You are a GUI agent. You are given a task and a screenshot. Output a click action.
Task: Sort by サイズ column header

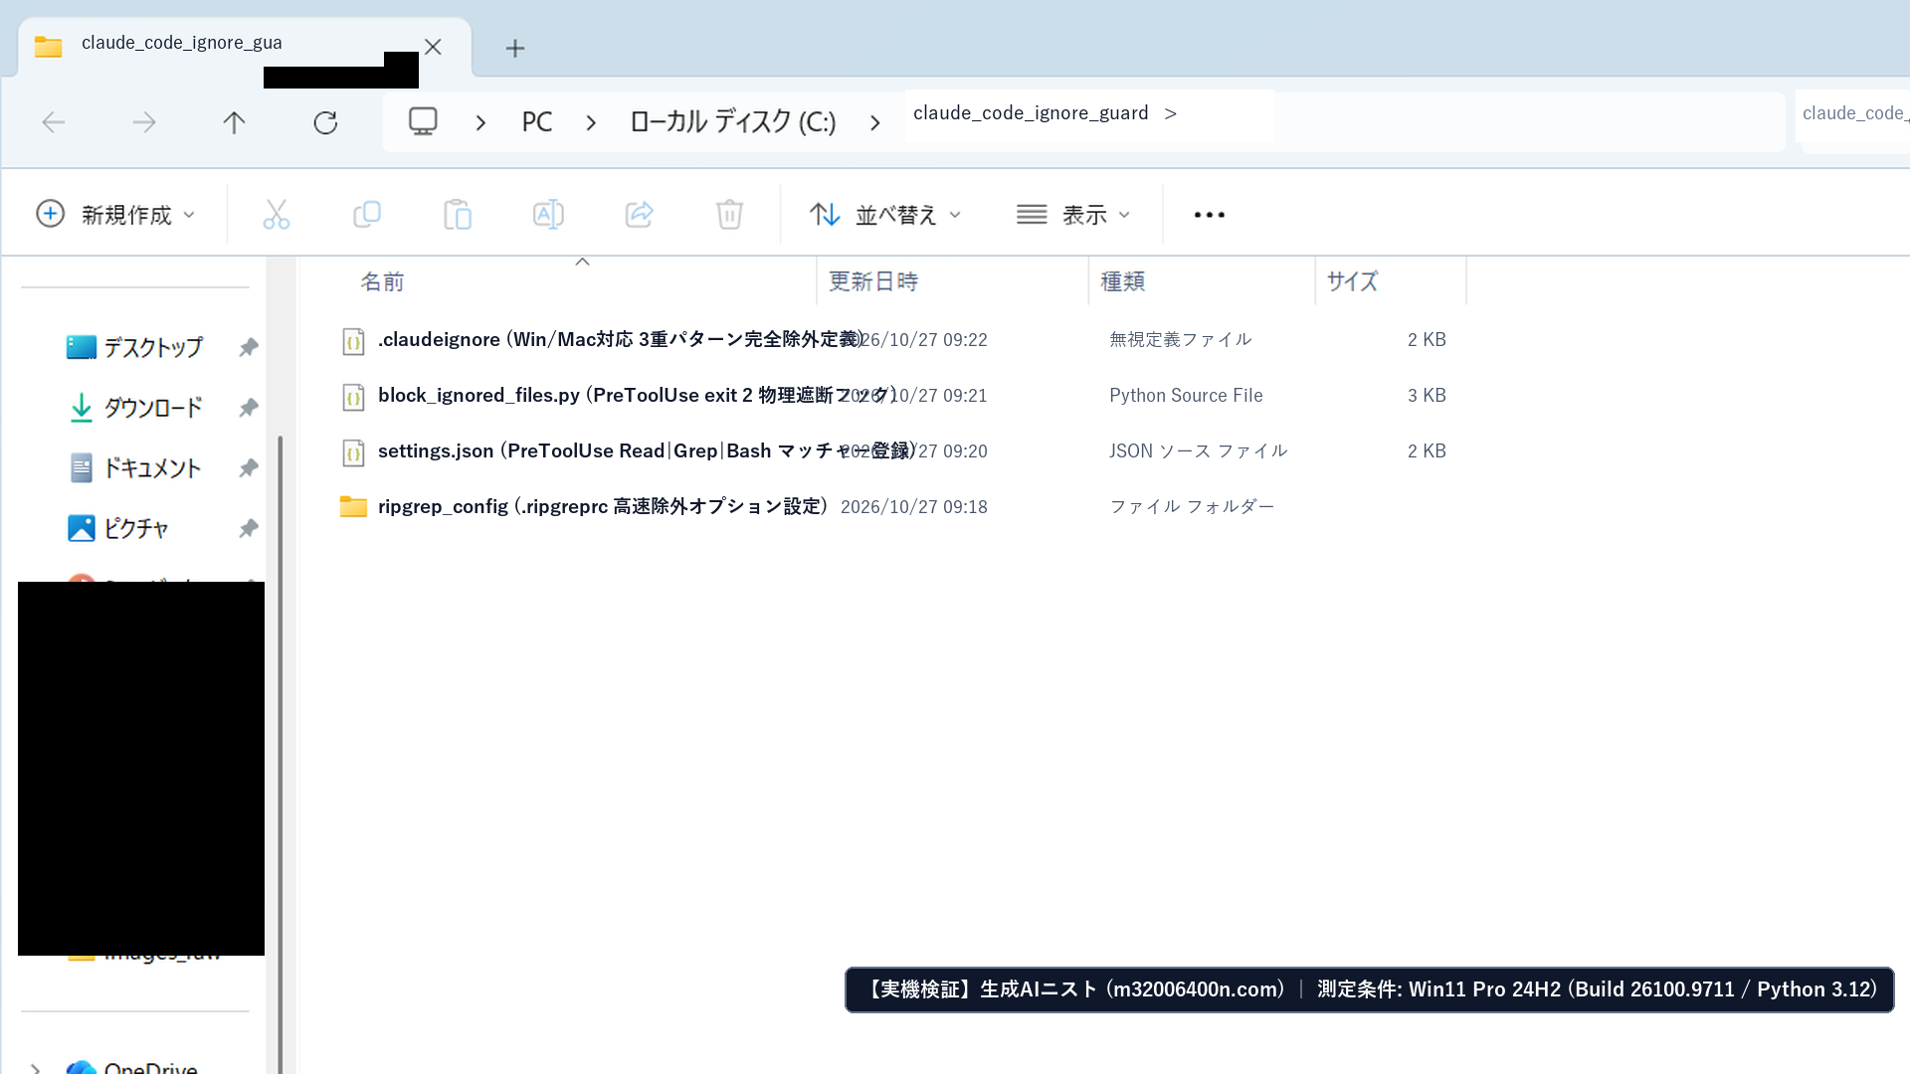(x=1352, y=281)
